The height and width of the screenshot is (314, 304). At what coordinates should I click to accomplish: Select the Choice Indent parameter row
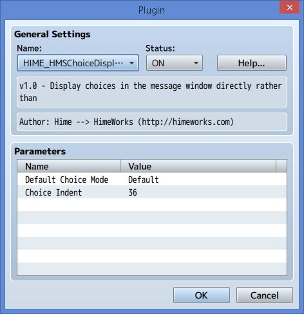point(152,192)
